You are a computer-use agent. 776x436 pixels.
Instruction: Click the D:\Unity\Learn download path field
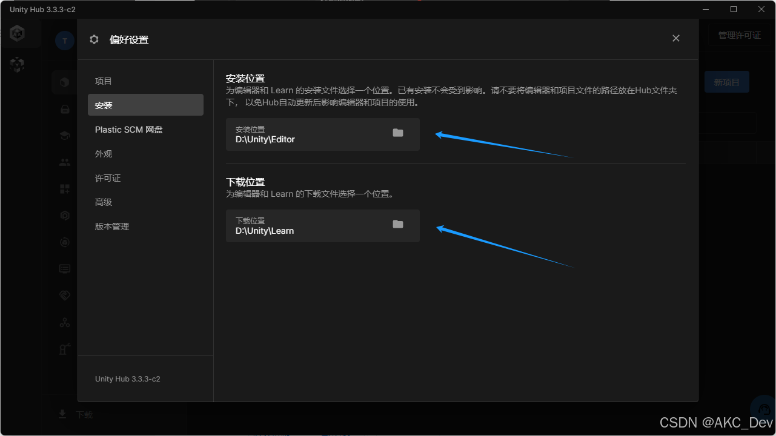(323, 226)
